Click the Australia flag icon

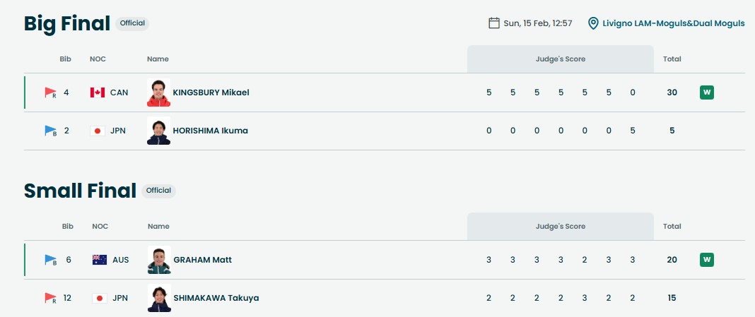pyautogui.click(x=100, y=260)
